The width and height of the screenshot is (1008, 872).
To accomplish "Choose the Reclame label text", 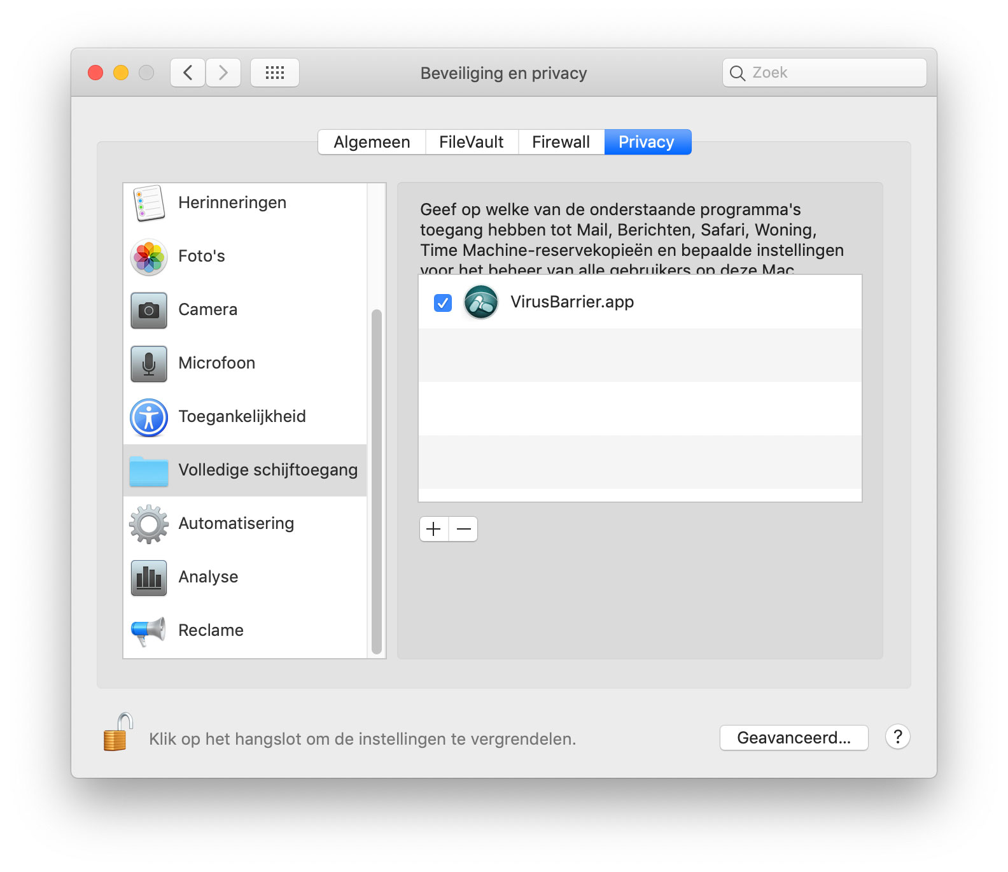I will click(211, 630).
